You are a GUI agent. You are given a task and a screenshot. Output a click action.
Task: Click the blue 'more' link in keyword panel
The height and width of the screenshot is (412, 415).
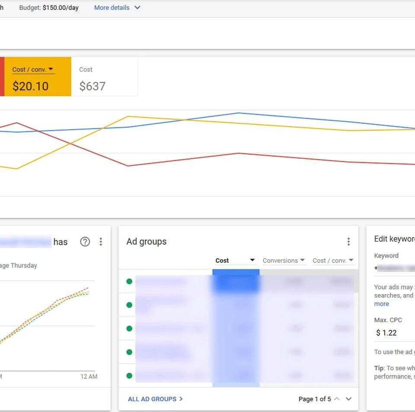coord(381,304)
